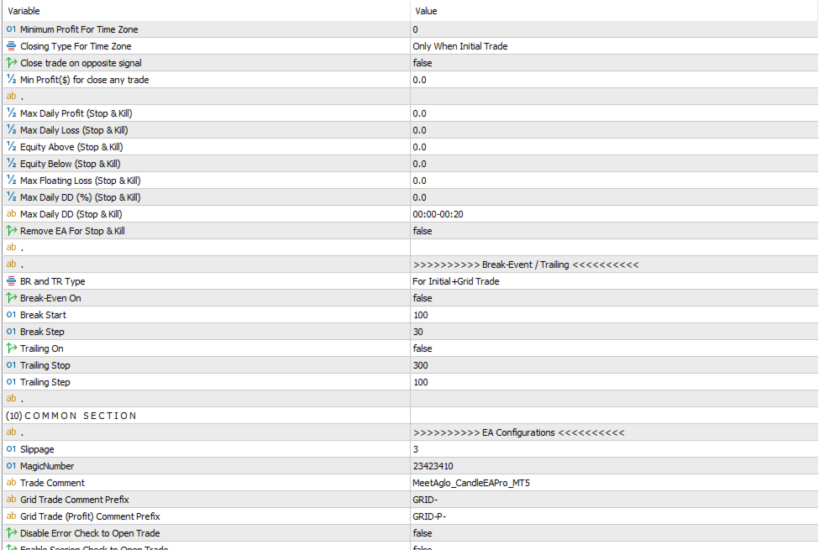Edit the Slippage value field
The height and width of the screenshot is (550, 819).
416,449
